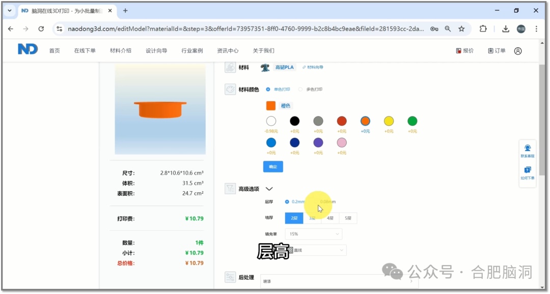Viewport: 550px width, 294px height.
Task: Click the ND site logo
Action: 28,49
